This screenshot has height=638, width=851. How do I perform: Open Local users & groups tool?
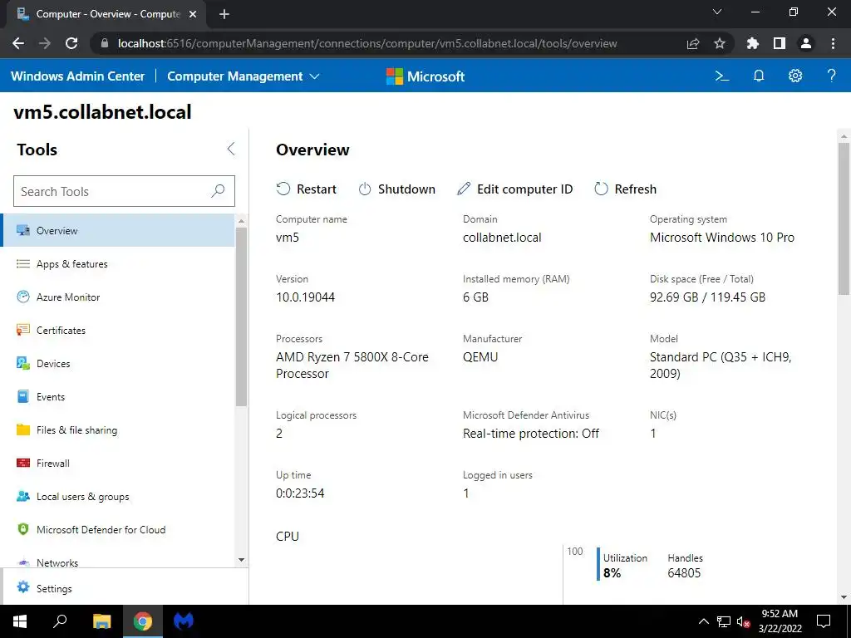click(118, 497)
